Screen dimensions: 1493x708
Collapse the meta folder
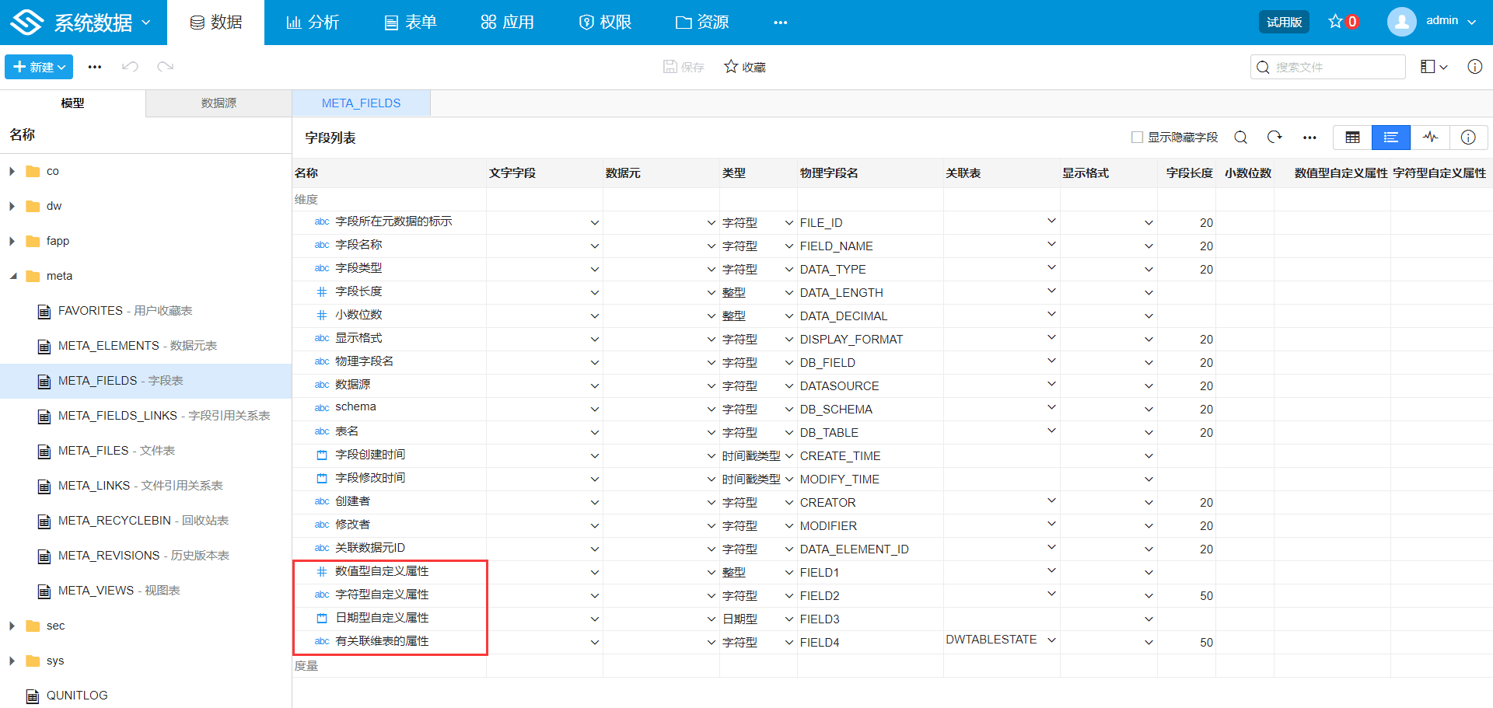click(x=12, y=276)
